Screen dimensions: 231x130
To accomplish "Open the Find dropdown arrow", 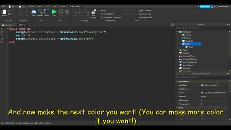I will coord(34,18).
